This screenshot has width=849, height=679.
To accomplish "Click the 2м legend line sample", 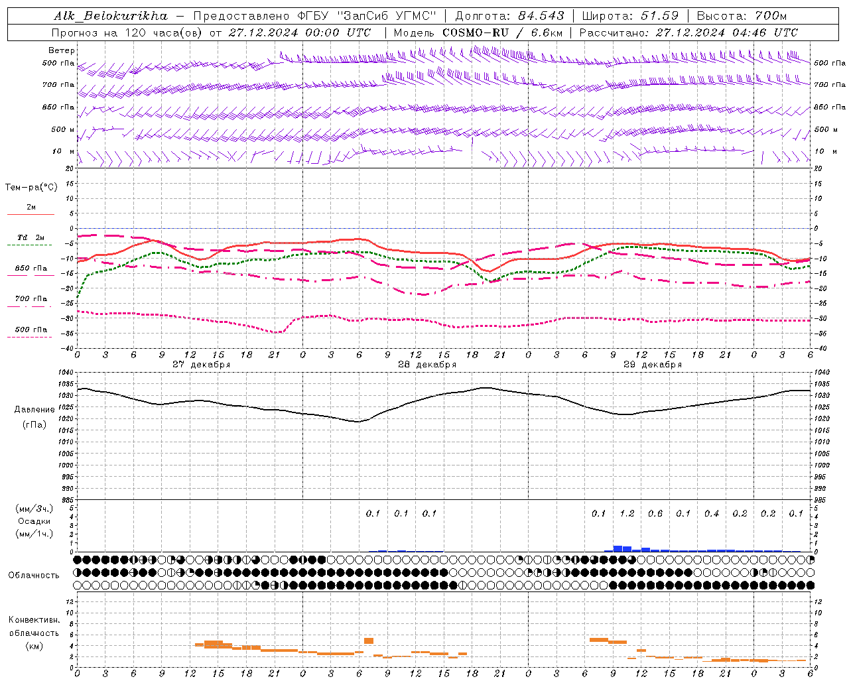I will click(x=31, y=214).
